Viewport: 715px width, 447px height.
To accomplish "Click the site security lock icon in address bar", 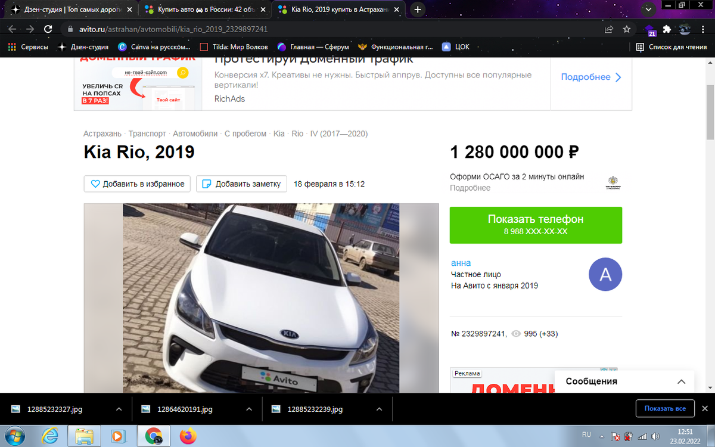I will tap(71, 28).
